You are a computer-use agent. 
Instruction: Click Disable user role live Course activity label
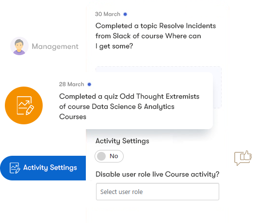click(x=158, y=174)
